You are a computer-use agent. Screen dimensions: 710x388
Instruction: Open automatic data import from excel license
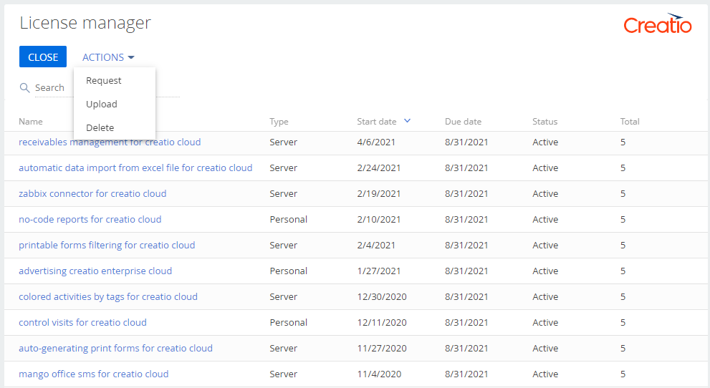(x=135, y=168)
